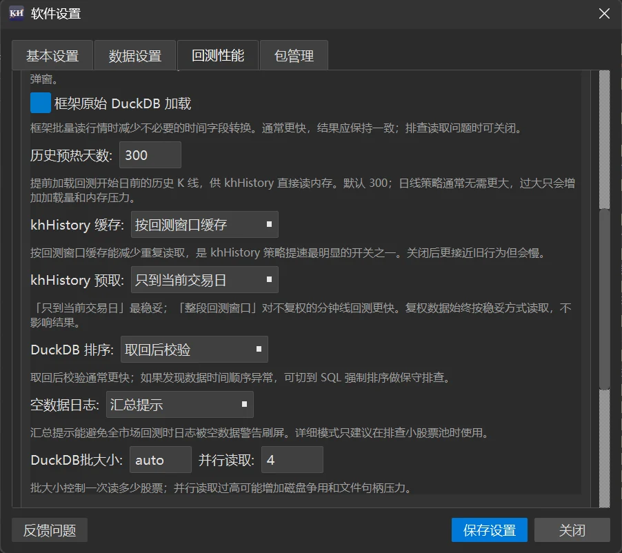The height and width of the screenshot is (553, 622).
Task: Select the 回测性能 tab
Action: pos(218,55)
